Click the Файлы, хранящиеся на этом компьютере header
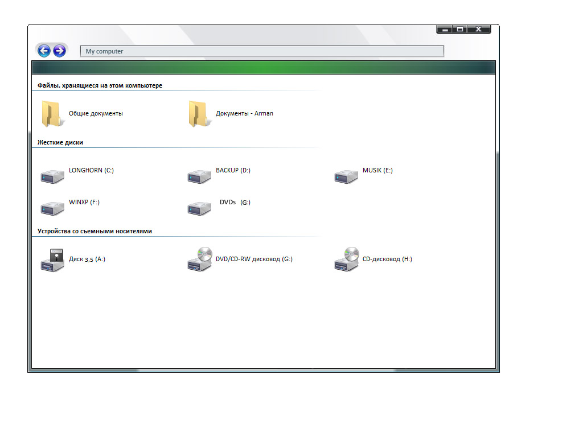 100,85
